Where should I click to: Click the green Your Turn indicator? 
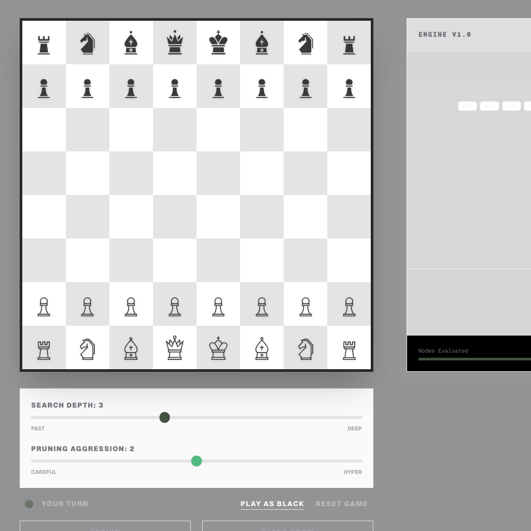point(29,504)
